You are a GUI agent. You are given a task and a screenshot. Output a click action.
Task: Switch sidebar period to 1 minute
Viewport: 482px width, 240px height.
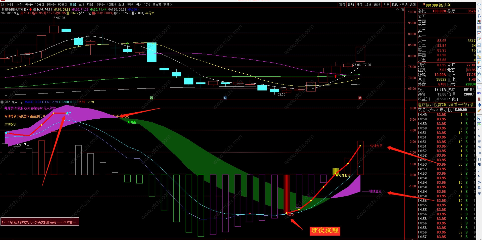pyautogui.click(x=479, y=130)
